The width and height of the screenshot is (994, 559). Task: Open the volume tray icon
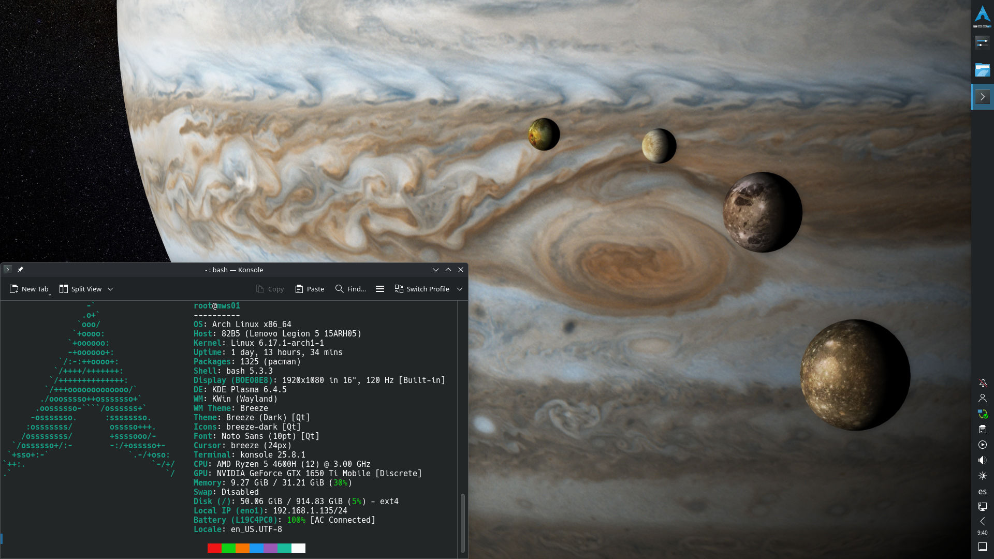point(982,460)
